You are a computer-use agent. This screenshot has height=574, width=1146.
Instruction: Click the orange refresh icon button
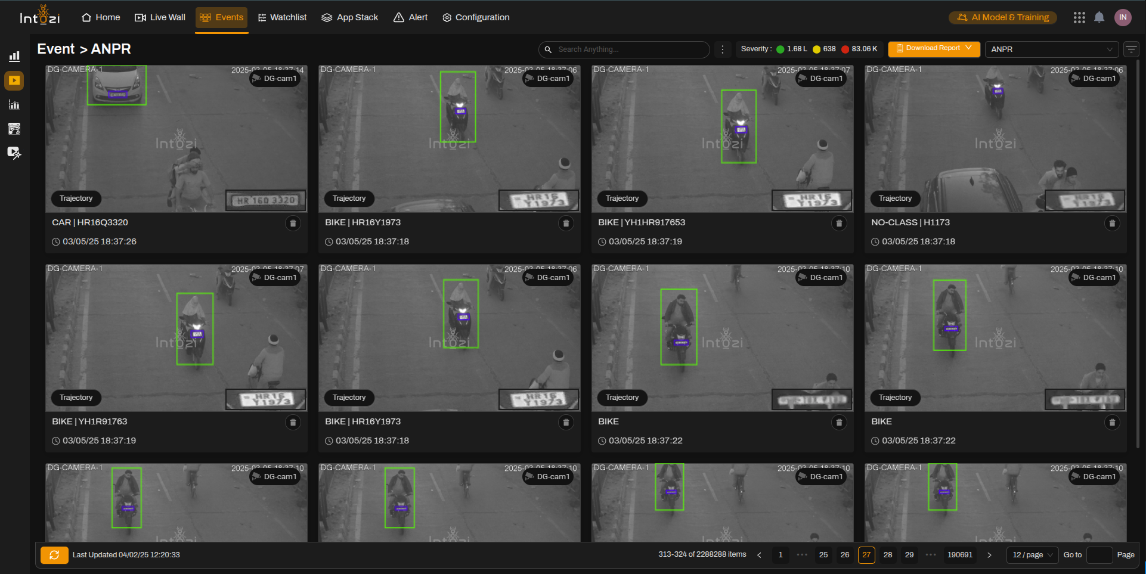tap(54, 555)
